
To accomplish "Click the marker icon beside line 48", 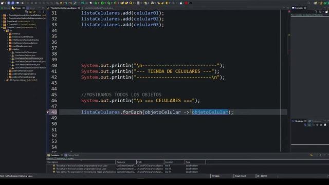I will (48, 112).
